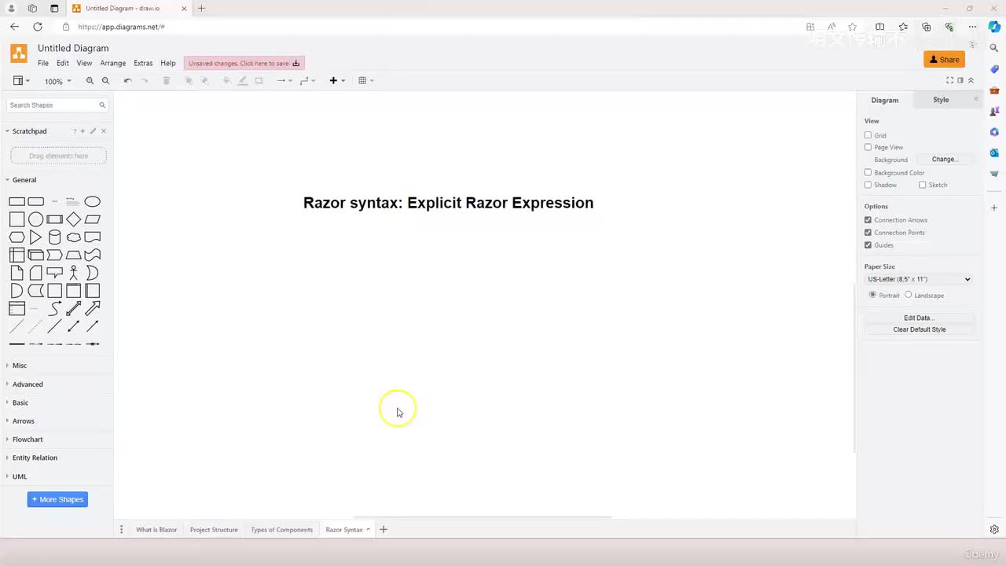Click the Zoom Out magnifier icon
The width and height of the screenshot is (1006, 566).
click(105, 81)
